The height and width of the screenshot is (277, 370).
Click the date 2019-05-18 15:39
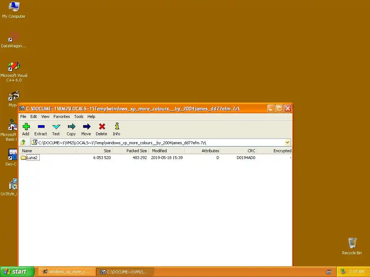tap(167, 158)
